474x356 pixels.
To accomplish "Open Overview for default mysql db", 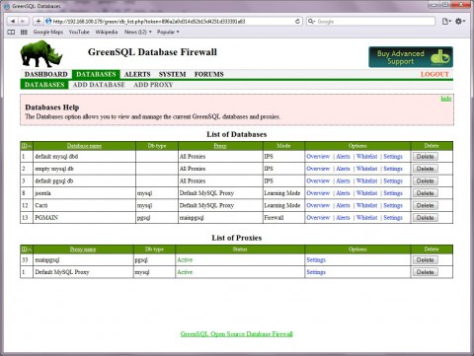I will click(x=318, y=157).
